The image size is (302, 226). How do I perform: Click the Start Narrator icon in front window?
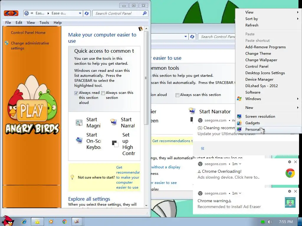tap(114, 122)
